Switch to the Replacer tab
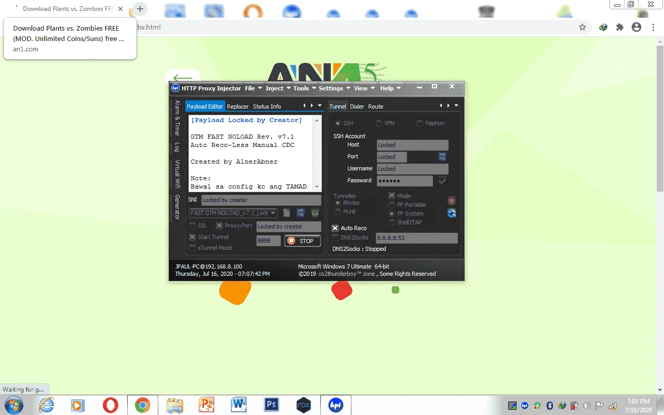The height and width of the screenshot is (415, 664). pyautogui.click(x=238, y=106)
